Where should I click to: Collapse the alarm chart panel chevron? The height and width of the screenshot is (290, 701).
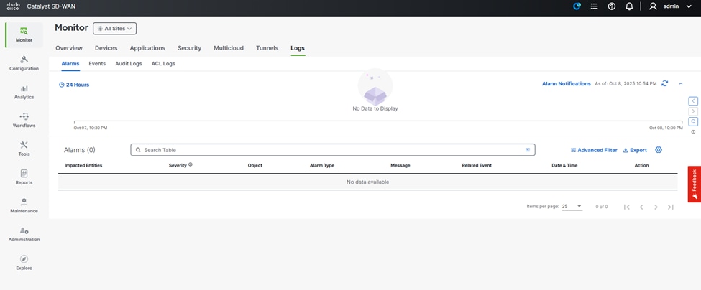(681, 83)
